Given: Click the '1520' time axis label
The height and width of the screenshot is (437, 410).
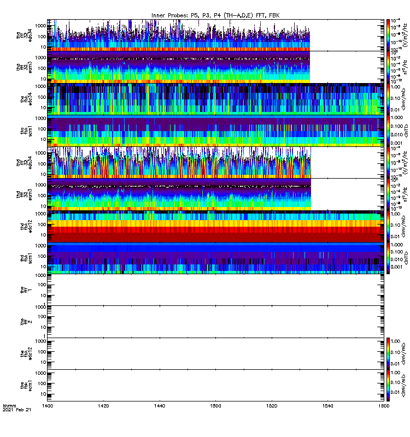Looking at the screenshot, I should [272, 406].
